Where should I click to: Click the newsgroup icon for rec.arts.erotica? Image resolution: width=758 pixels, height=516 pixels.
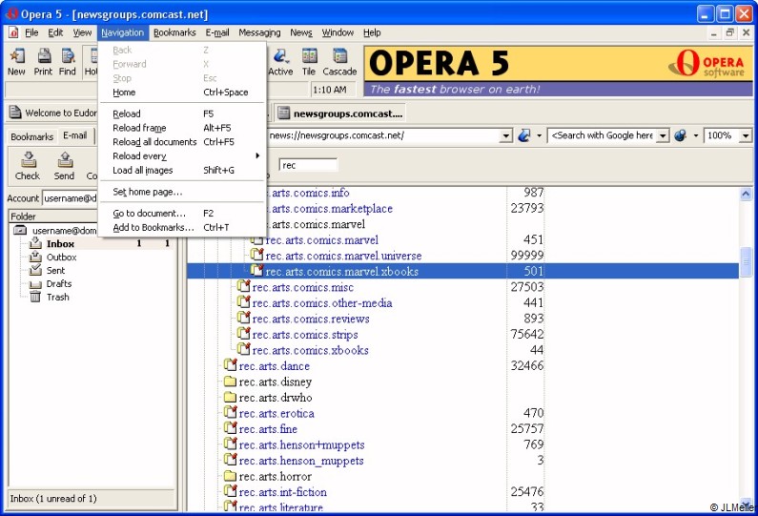click(230, 412)
